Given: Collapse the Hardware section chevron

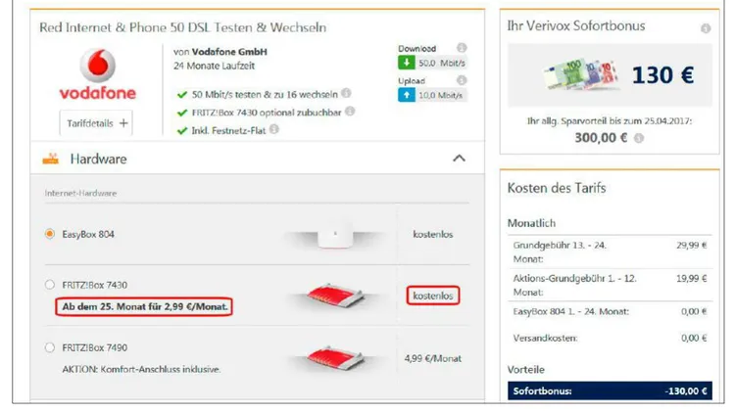Looking at the screenshot, I should (x=459, y=159).
